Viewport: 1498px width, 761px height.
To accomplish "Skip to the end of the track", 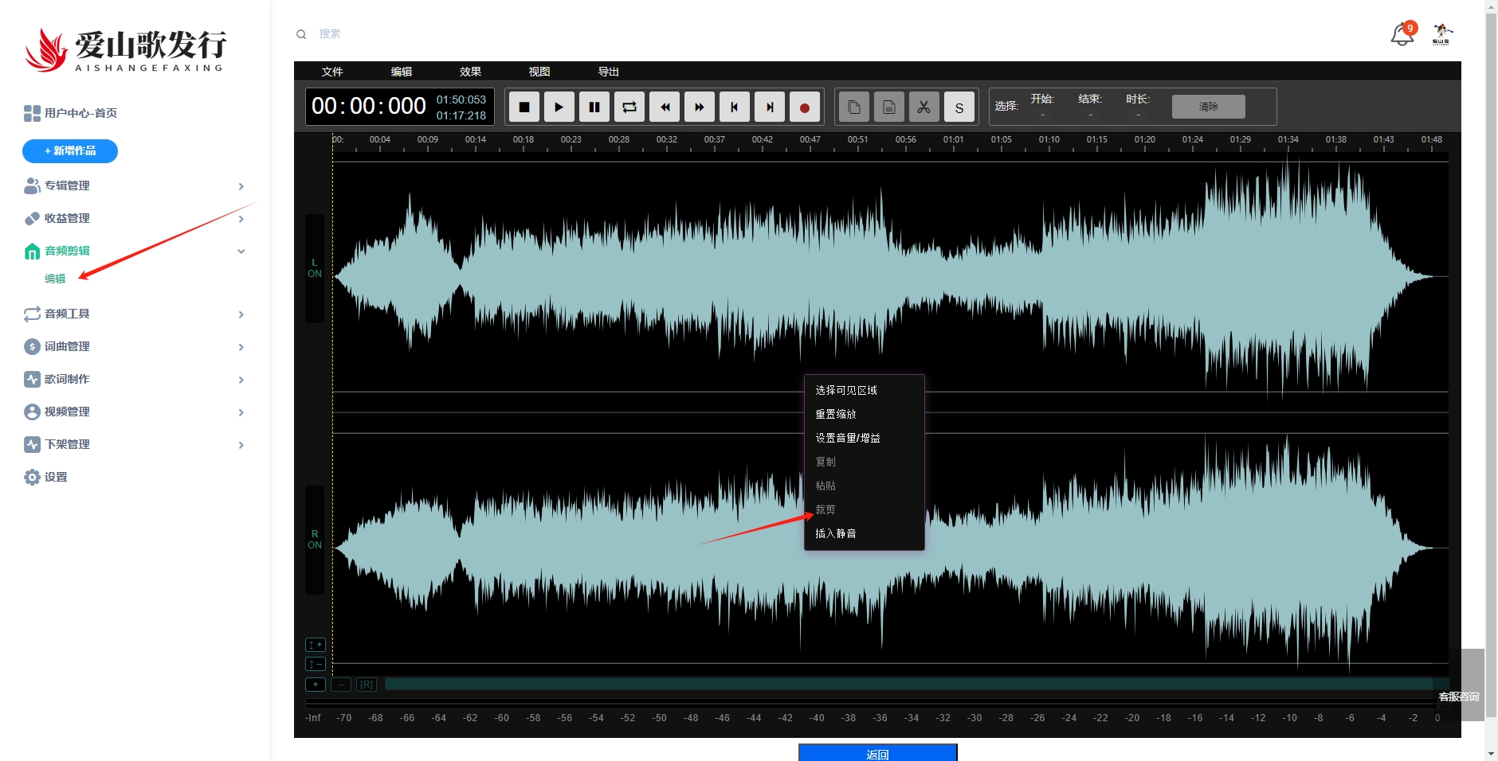I will click(769, 107).
